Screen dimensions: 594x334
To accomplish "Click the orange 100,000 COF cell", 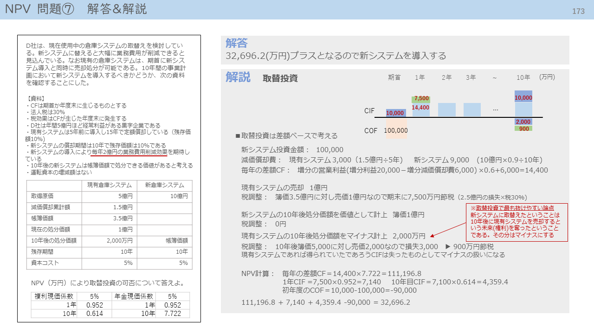I will click(x=397, y=130).
